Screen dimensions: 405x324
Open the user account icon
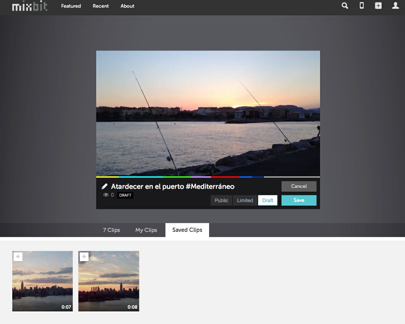[x=395, y=6]
